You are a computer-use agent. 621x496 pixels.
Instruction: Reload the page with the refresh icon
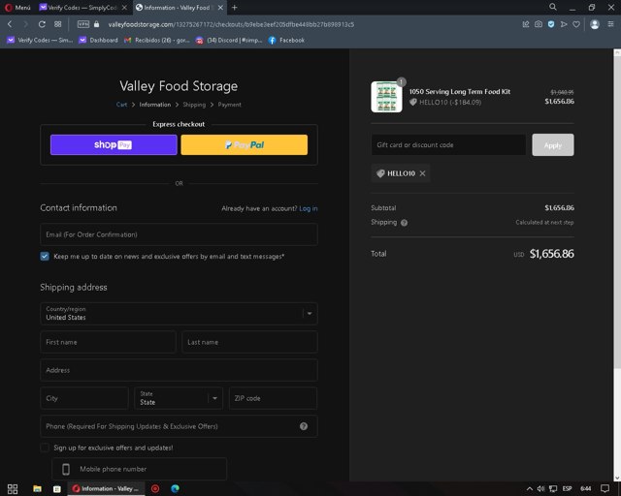(x=42, y=24)
